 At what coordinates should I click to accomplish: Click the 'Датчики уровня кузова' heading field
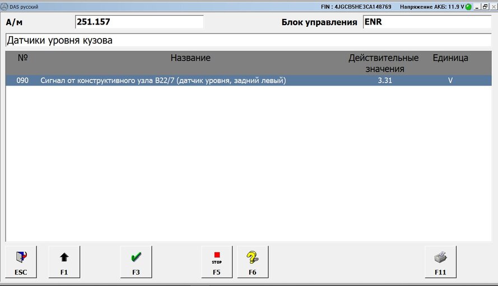(248, 40)
